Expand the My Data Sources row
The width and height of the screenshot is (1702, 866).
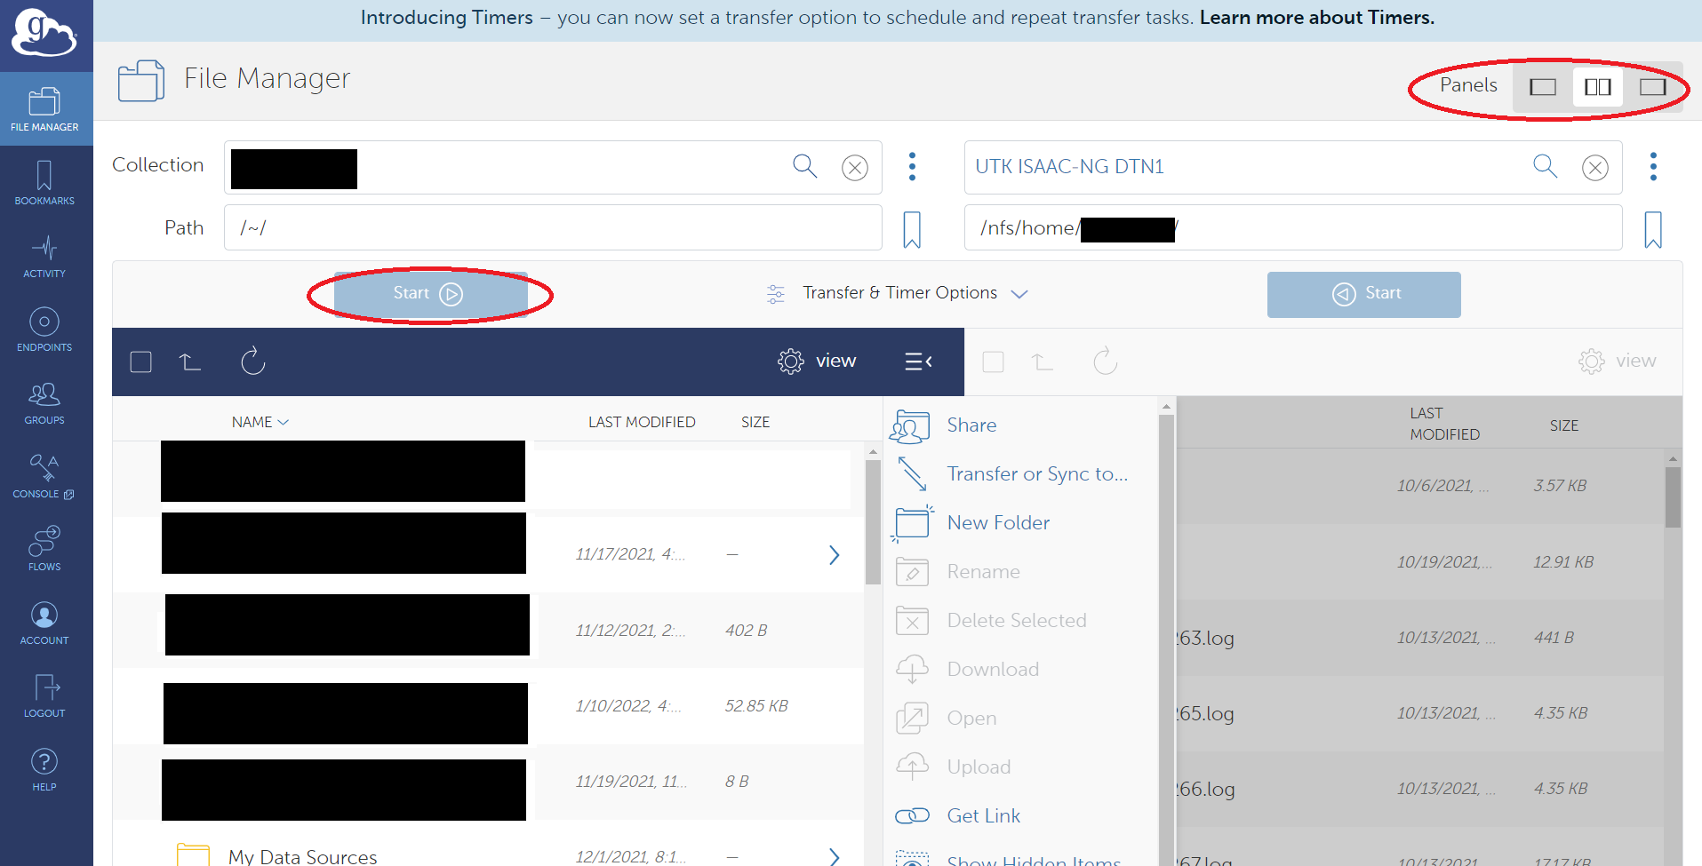coord(834,855)
